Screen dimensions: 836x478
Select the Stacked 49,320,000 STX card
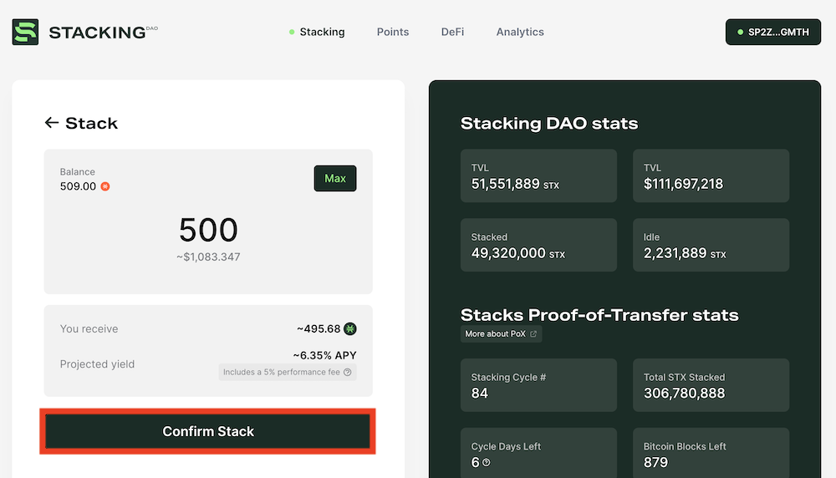538,245
